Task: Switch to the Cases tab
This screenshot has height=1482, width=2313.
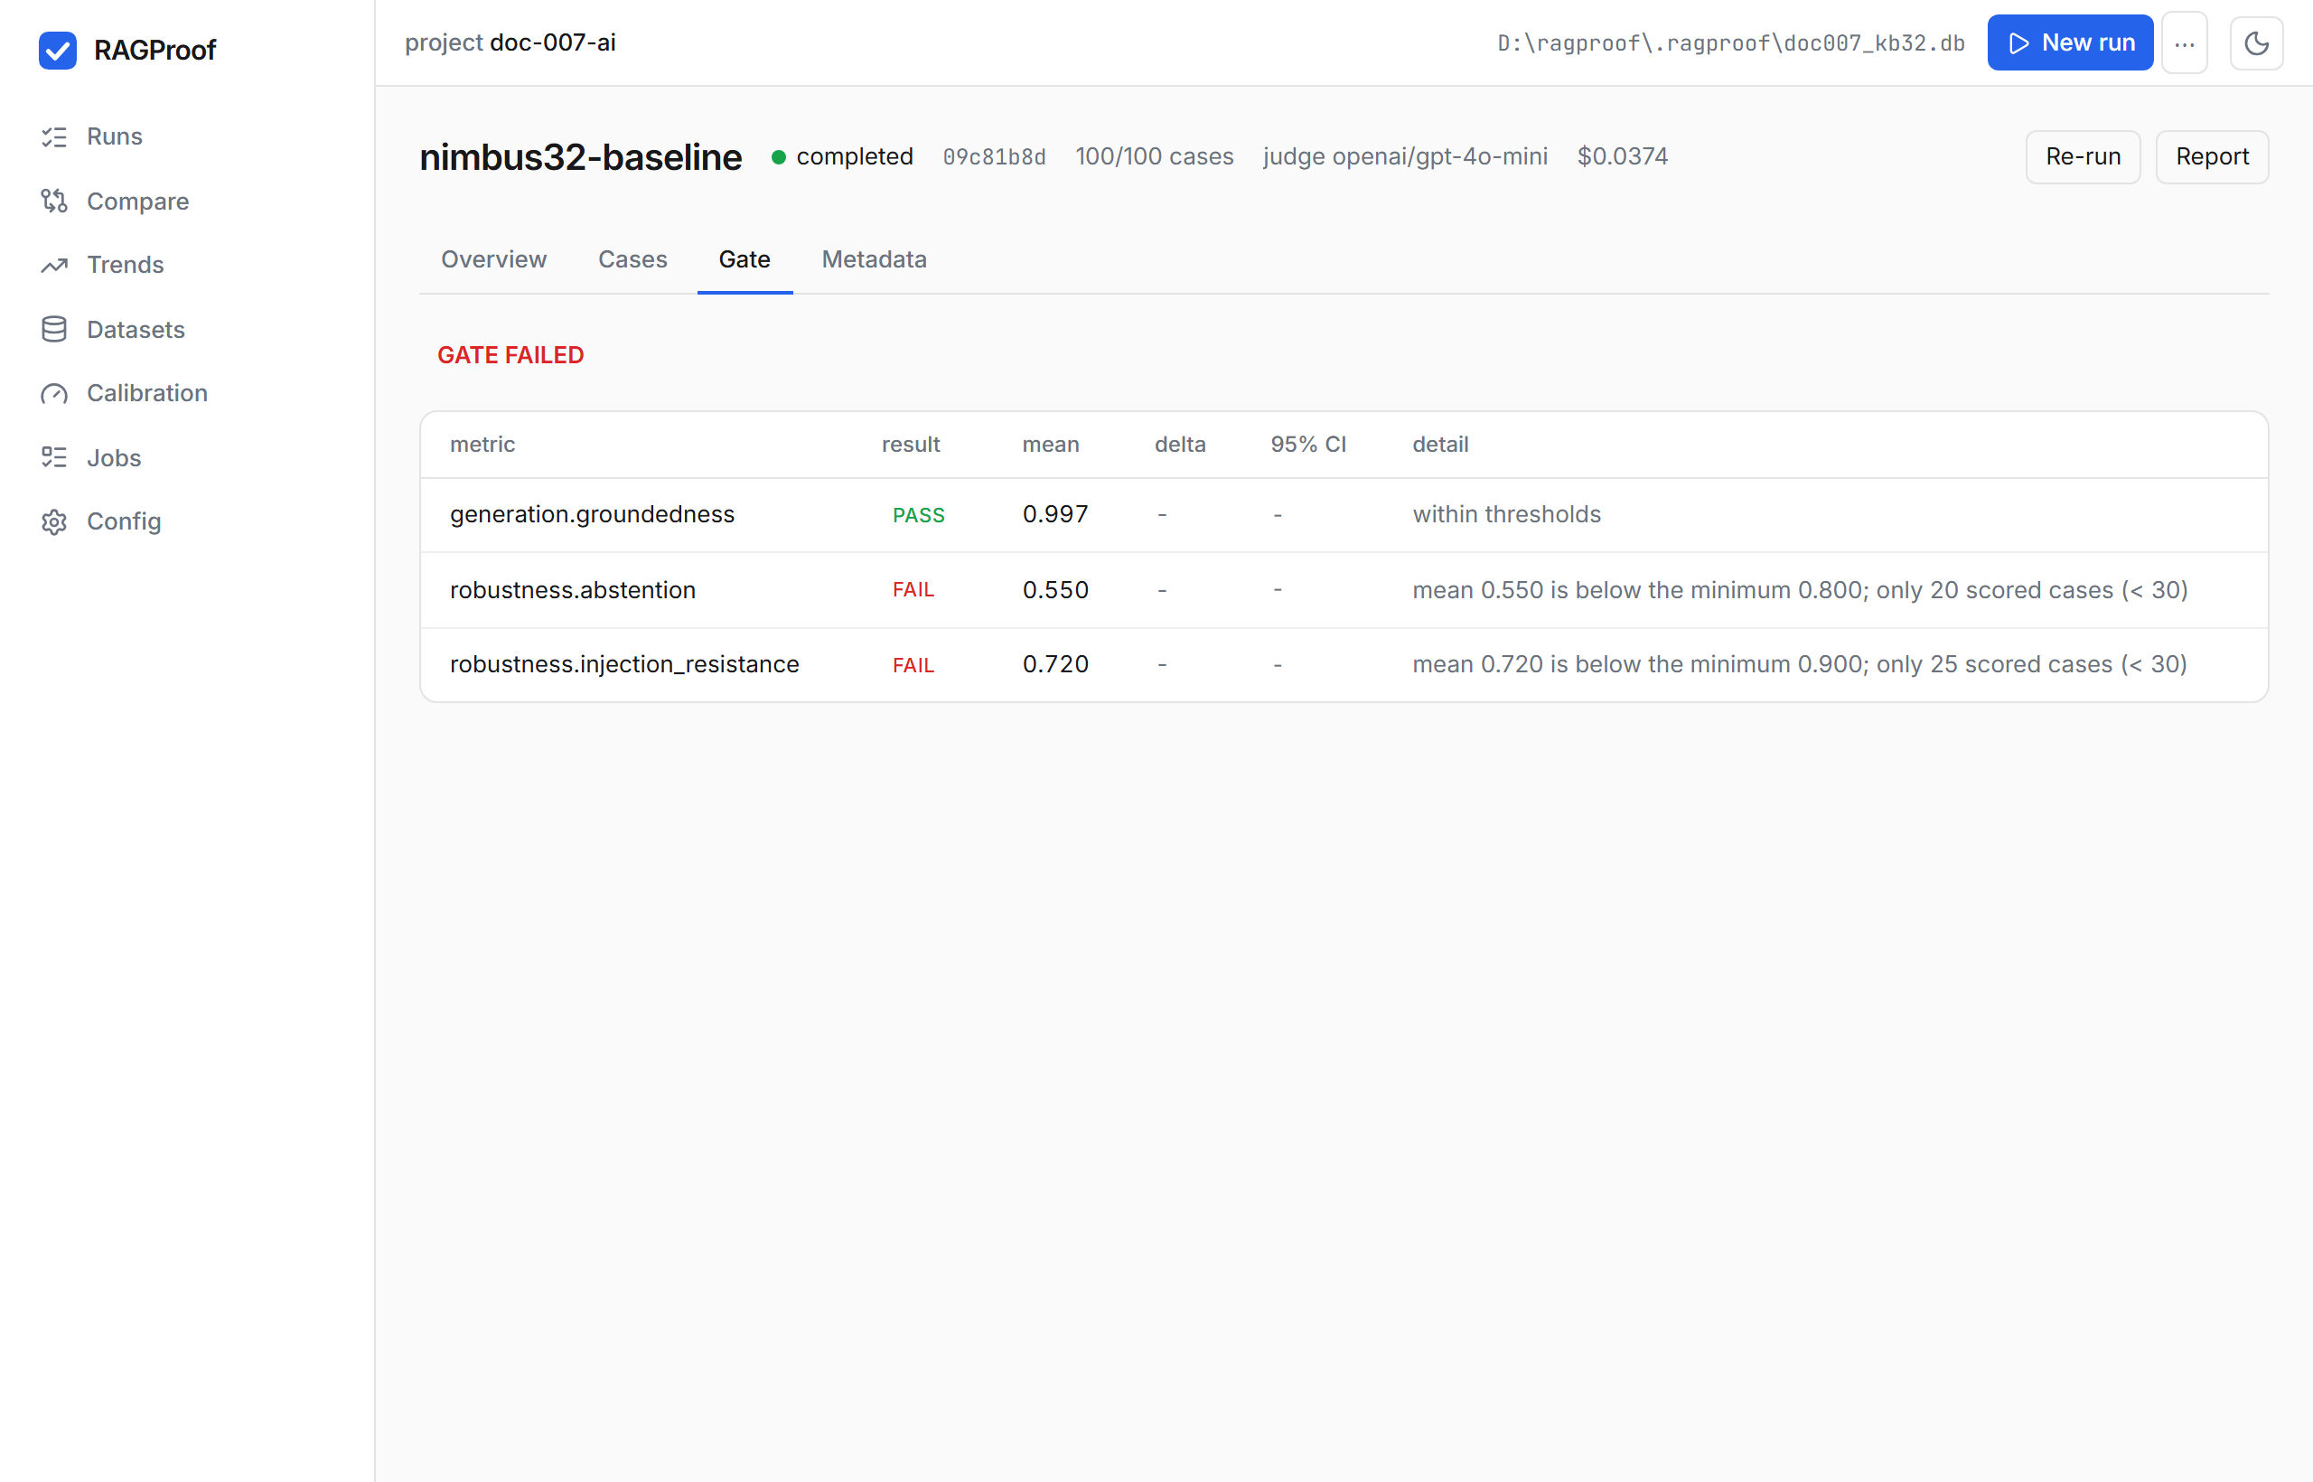Action: 632,258
